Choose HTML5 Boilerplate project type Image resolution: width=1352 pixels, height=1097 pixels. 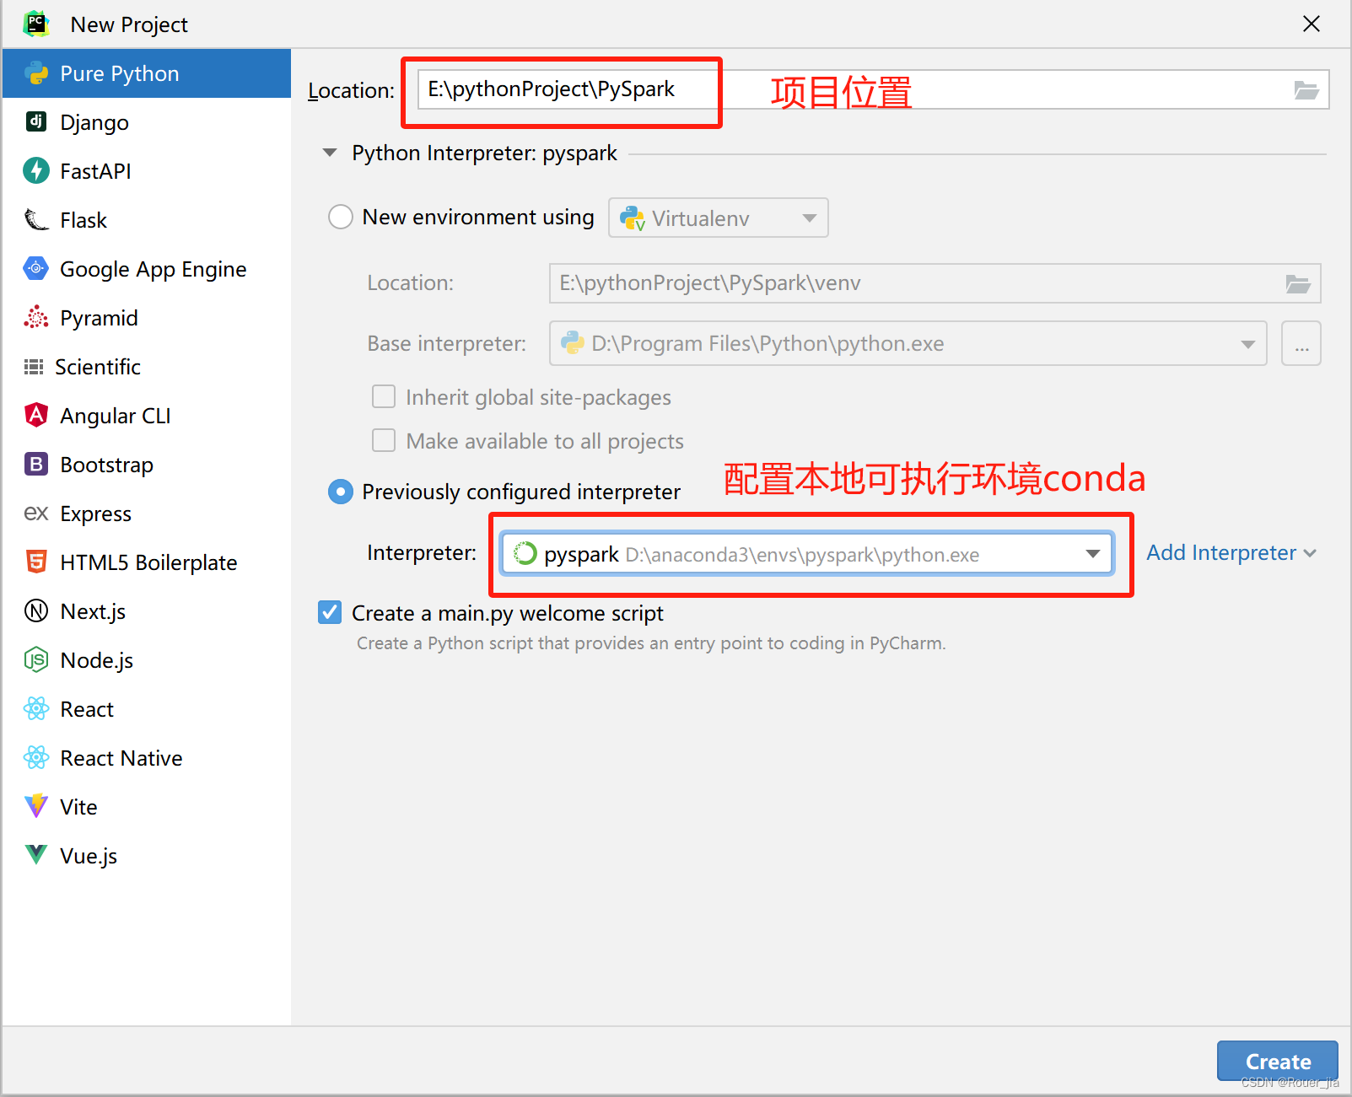pos(147,562)
